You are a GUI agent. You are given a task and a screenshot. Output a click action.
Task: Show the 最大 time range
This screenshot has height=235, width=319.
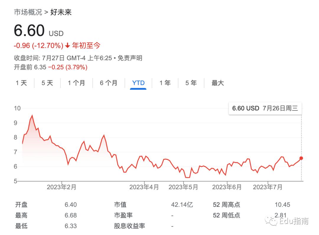pos(218,83)
